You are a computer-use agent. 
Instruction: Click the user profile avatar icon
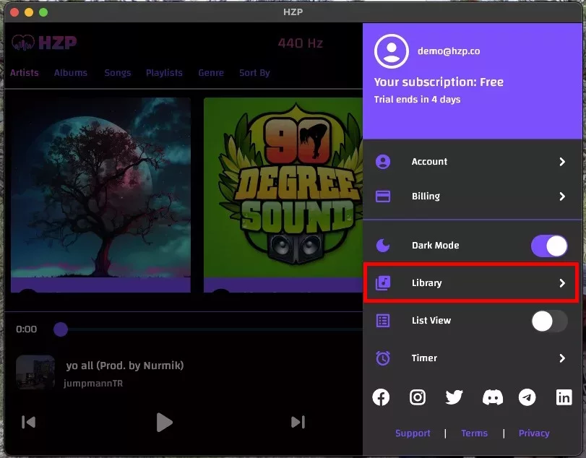pos(392,51)
